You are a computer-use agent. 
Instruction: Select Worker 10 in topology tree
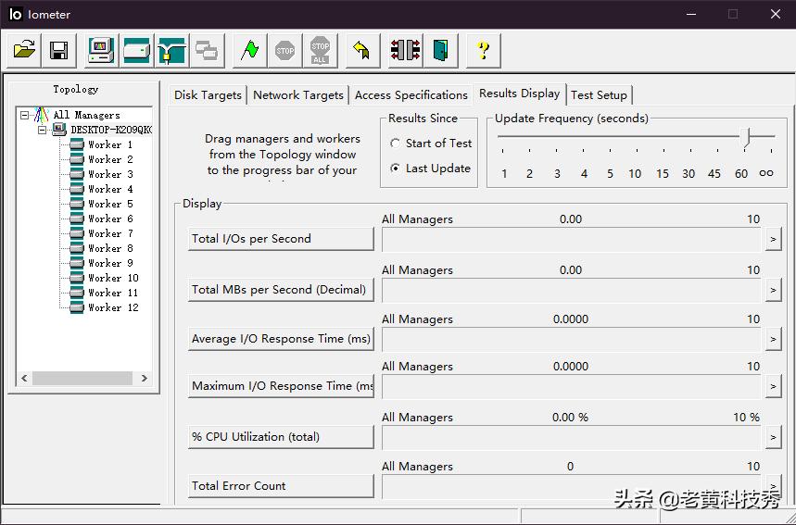[113, 278]
